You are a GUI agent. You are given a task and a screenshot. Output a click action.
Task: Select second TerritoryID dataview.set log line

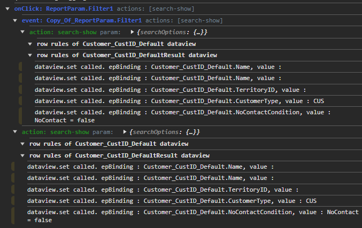[x=163, y=190]
